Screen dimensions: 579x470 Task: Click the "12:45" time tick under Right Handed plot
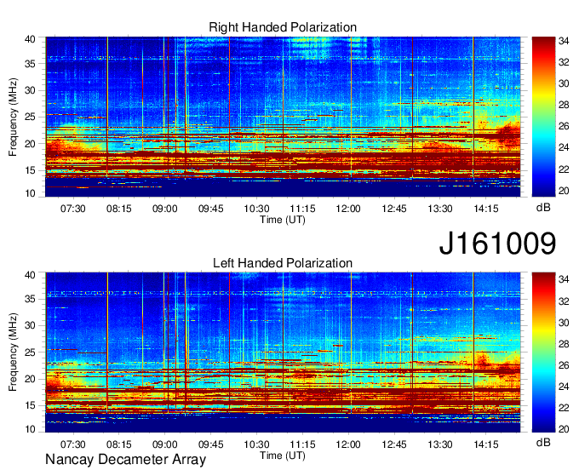[x=394, y=209]
